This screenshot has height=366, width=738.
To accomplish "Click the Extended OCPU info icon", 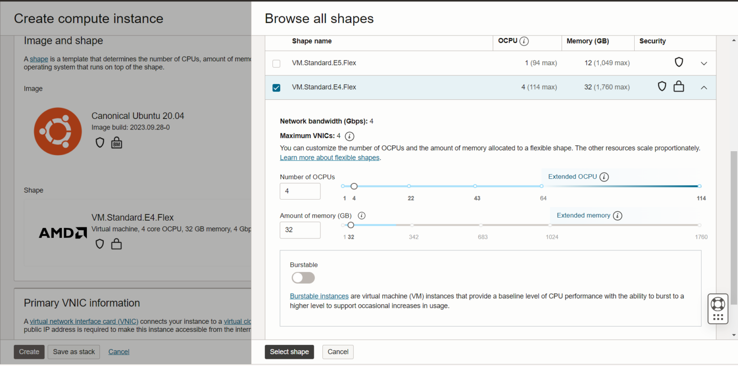I will 604,177.
